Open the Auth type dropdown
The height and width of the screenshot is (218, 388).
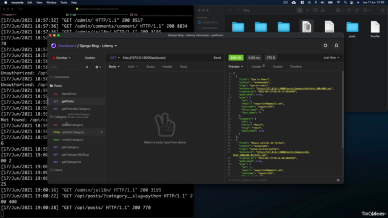point(133,67)
